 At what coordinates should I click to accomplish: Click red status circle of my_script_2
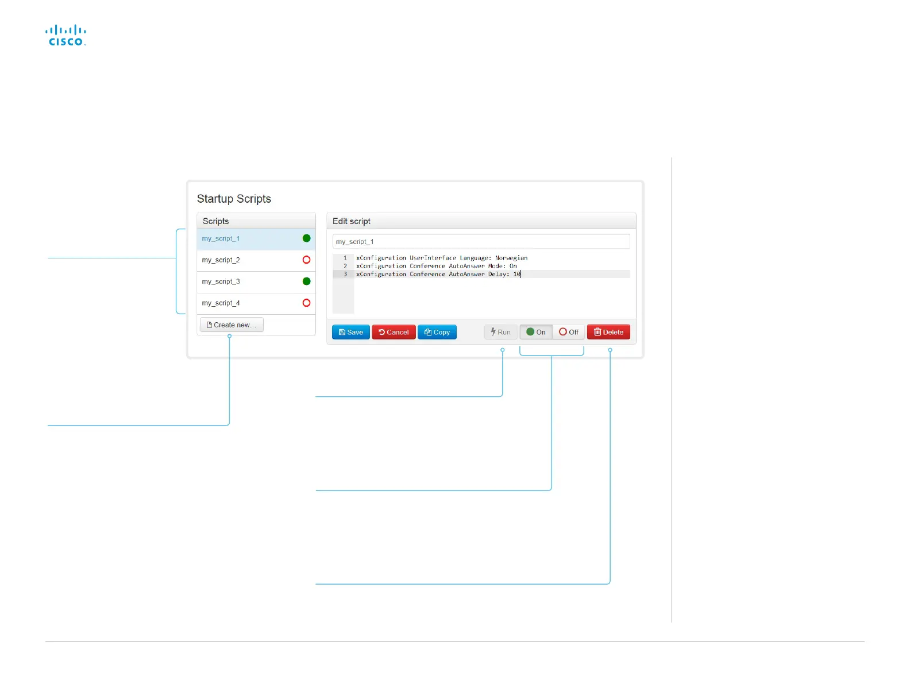(x=306, y=260)
